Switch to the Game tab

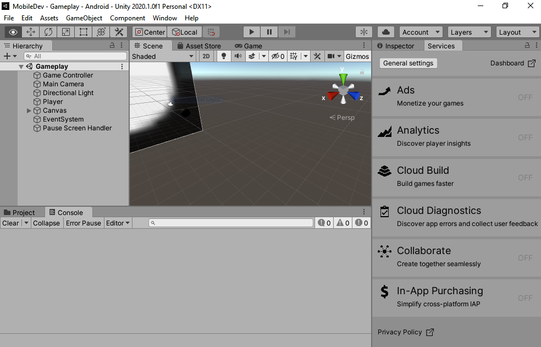coord(249,46)
